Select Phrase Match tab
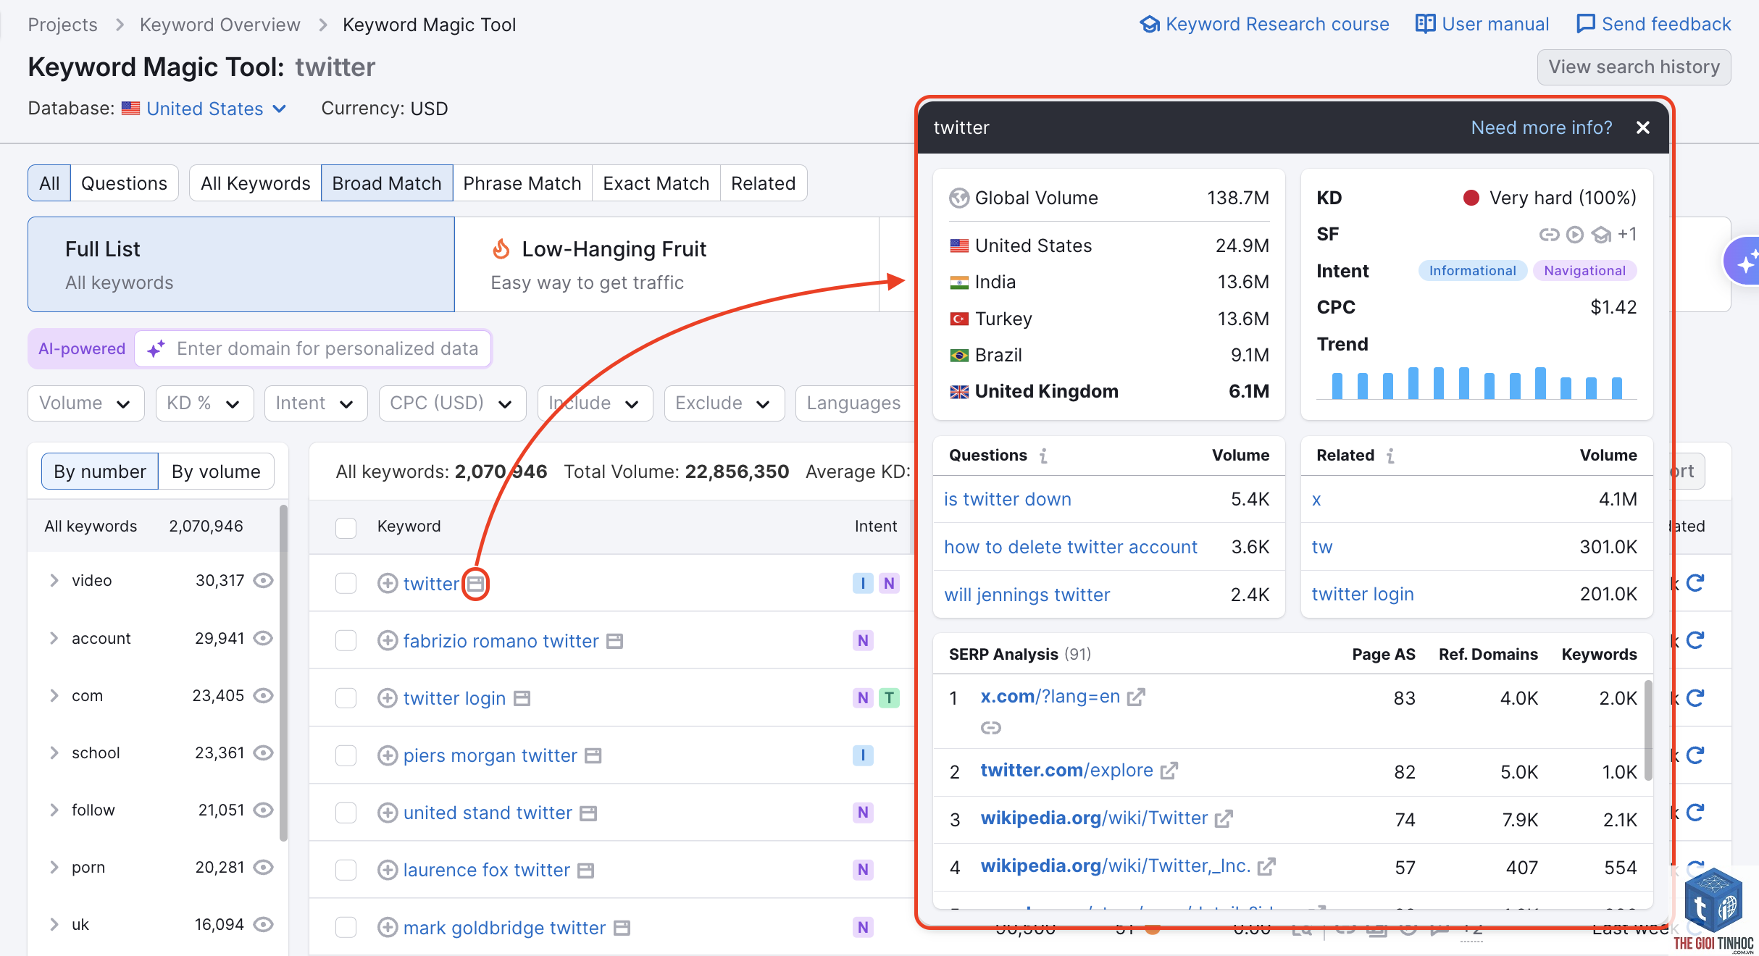 point(522,183)
